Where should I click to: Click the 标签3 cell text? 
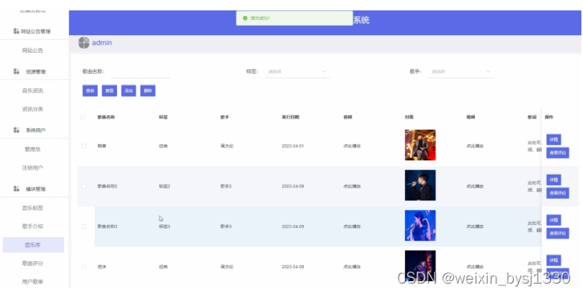pos(164,227)
